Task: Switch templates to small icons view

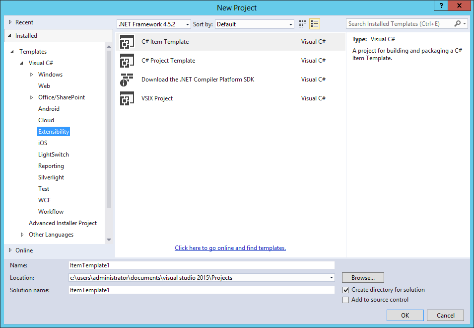Action: (x=302, y=24)
